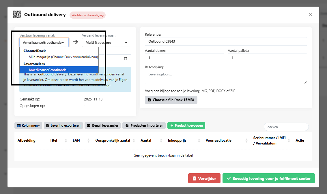327x194 pixels.
Task: Sort table by EAN column arrows
Action: pos(87,140)
